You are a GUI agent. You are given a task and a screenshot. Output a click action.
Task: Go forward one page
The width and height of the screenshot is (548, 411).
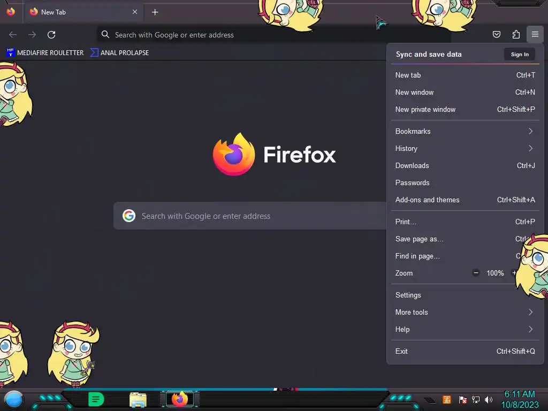click(x=32, y=35)
